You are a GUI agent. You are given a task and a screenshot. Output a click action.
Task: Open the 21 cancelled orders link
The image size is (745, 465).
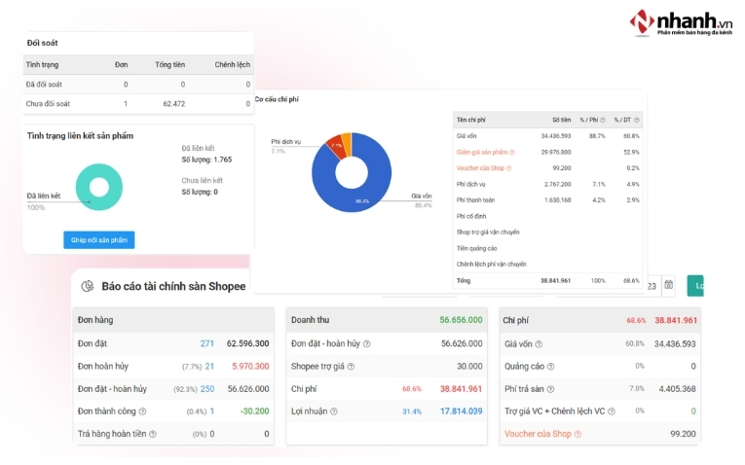coord(209,367)
